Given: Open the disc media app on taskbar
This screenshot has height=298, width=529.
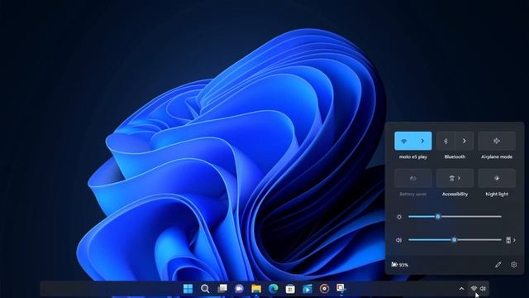Looking at the screenshot, I should 324,289.
